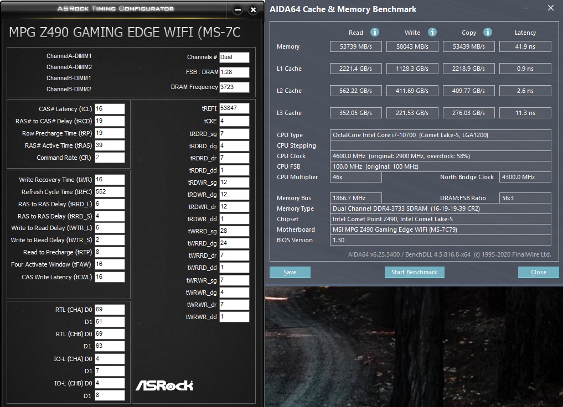Click the L3 Cache Copy value 276.03 GB/s
The image size is (563, 407).
click(468, 113)
